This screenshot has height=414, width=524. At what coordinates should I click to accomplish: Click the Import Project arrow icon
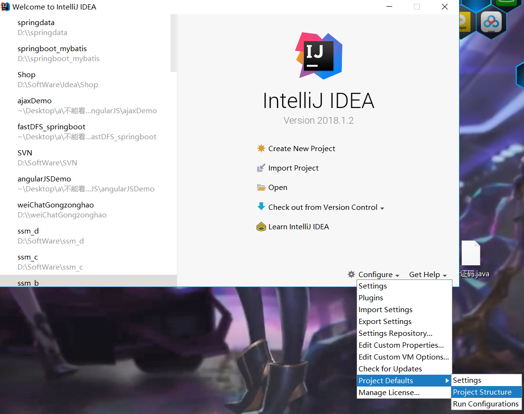click(261, 168)
